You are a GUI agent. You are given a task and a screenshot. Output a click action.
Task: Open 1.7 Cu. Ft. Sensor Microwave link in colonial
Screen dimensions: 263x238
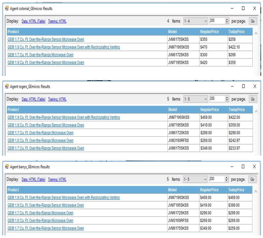point(46,39)
